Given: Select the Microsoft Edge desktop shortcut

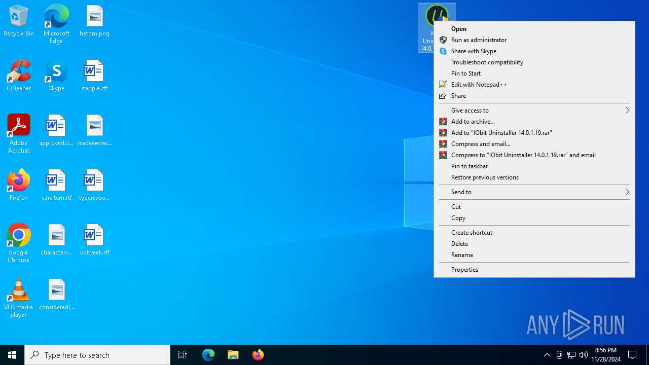Looking at the screenshot, I should tap(56, 24).
